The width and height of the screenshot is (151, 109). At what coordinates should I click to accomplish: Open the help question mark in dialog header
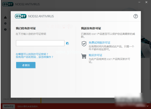pyautogui.click(x=136, y=16)
